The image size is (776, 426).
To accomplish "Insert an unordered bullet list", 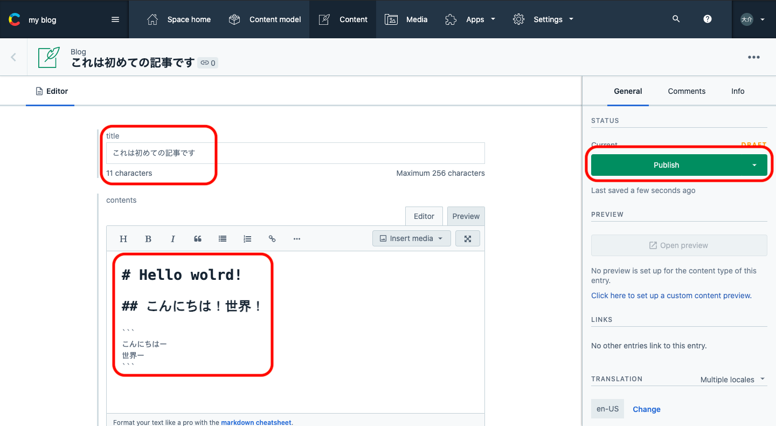I will (223, 239).
